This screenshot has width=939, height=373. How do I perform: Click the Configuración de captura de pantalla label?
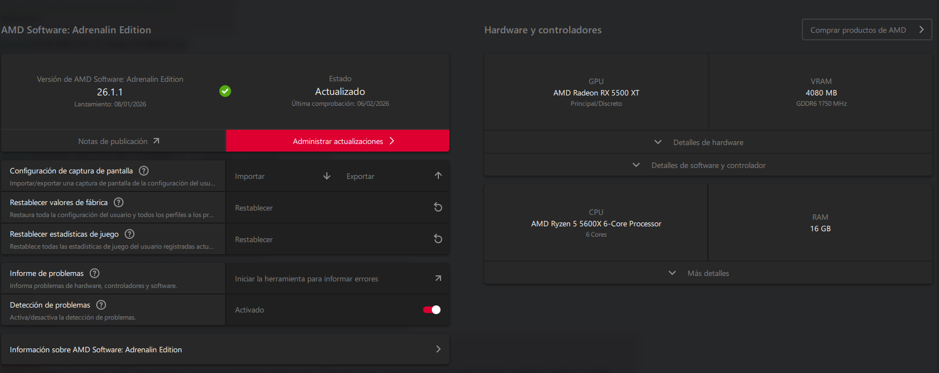(72, 171)
